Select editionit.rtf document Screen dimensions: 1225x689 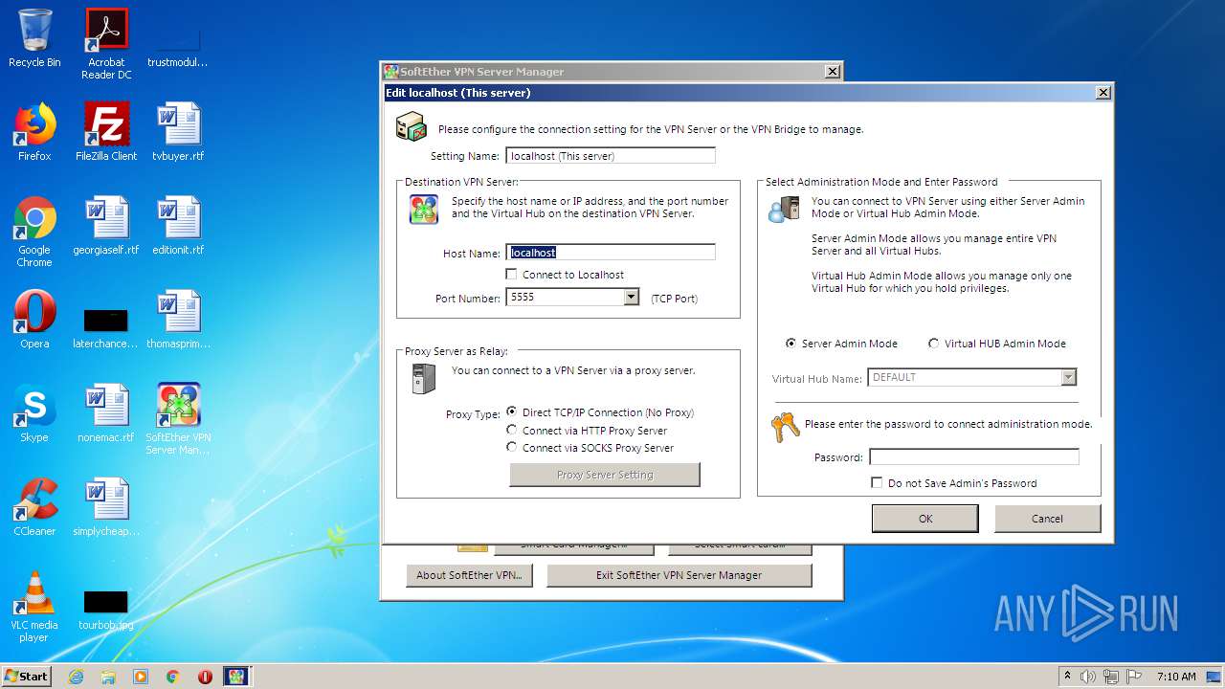pos(178,226)
